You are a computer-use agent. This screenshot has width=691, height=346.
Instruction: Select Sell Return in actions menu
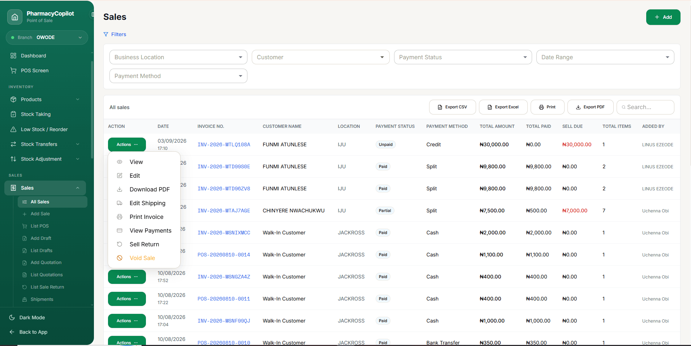[x=144, y=244]
